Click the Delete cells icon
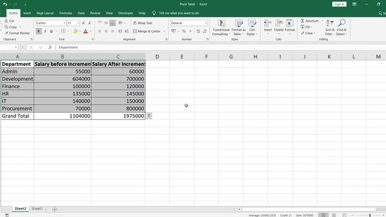 coord(279,24)
